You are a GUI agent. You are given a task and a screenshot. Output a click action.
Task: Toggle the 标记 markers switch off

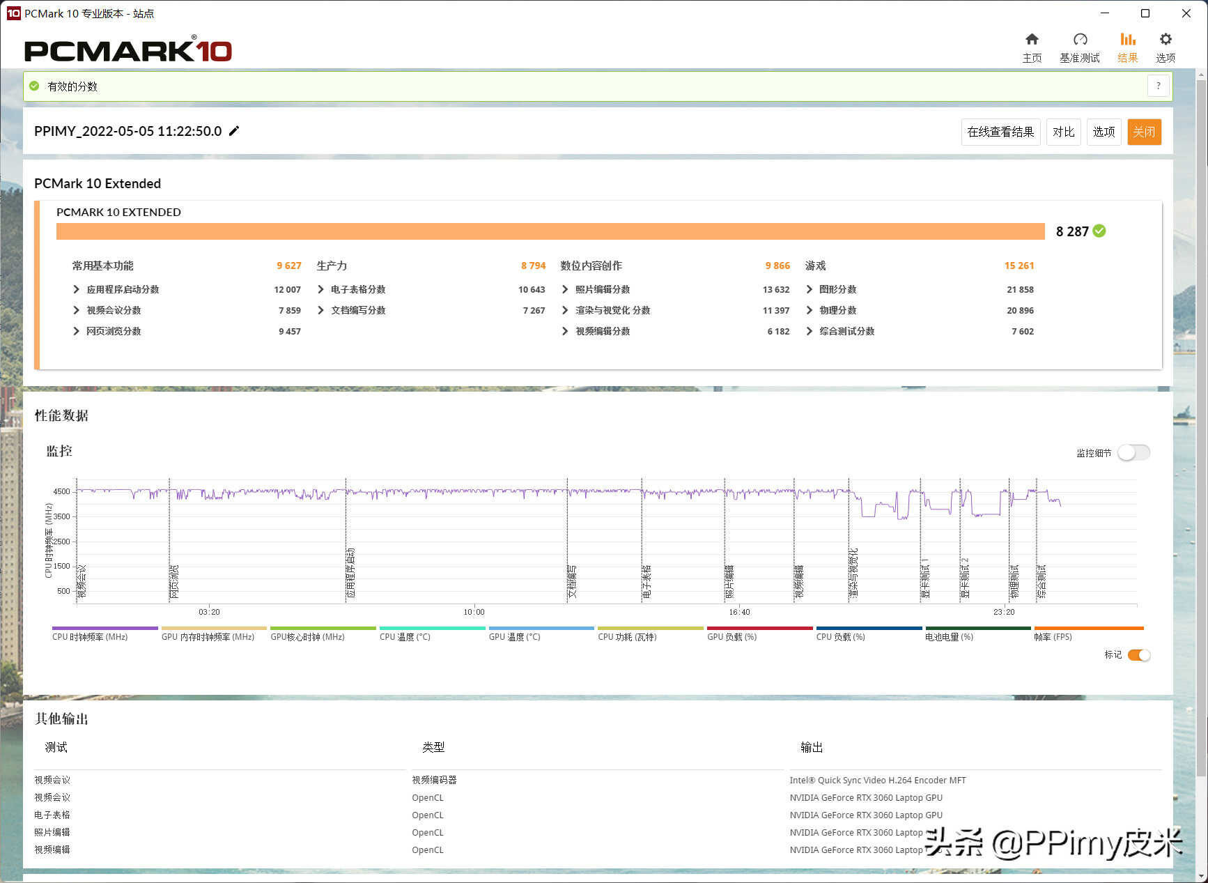(1139, 654)
